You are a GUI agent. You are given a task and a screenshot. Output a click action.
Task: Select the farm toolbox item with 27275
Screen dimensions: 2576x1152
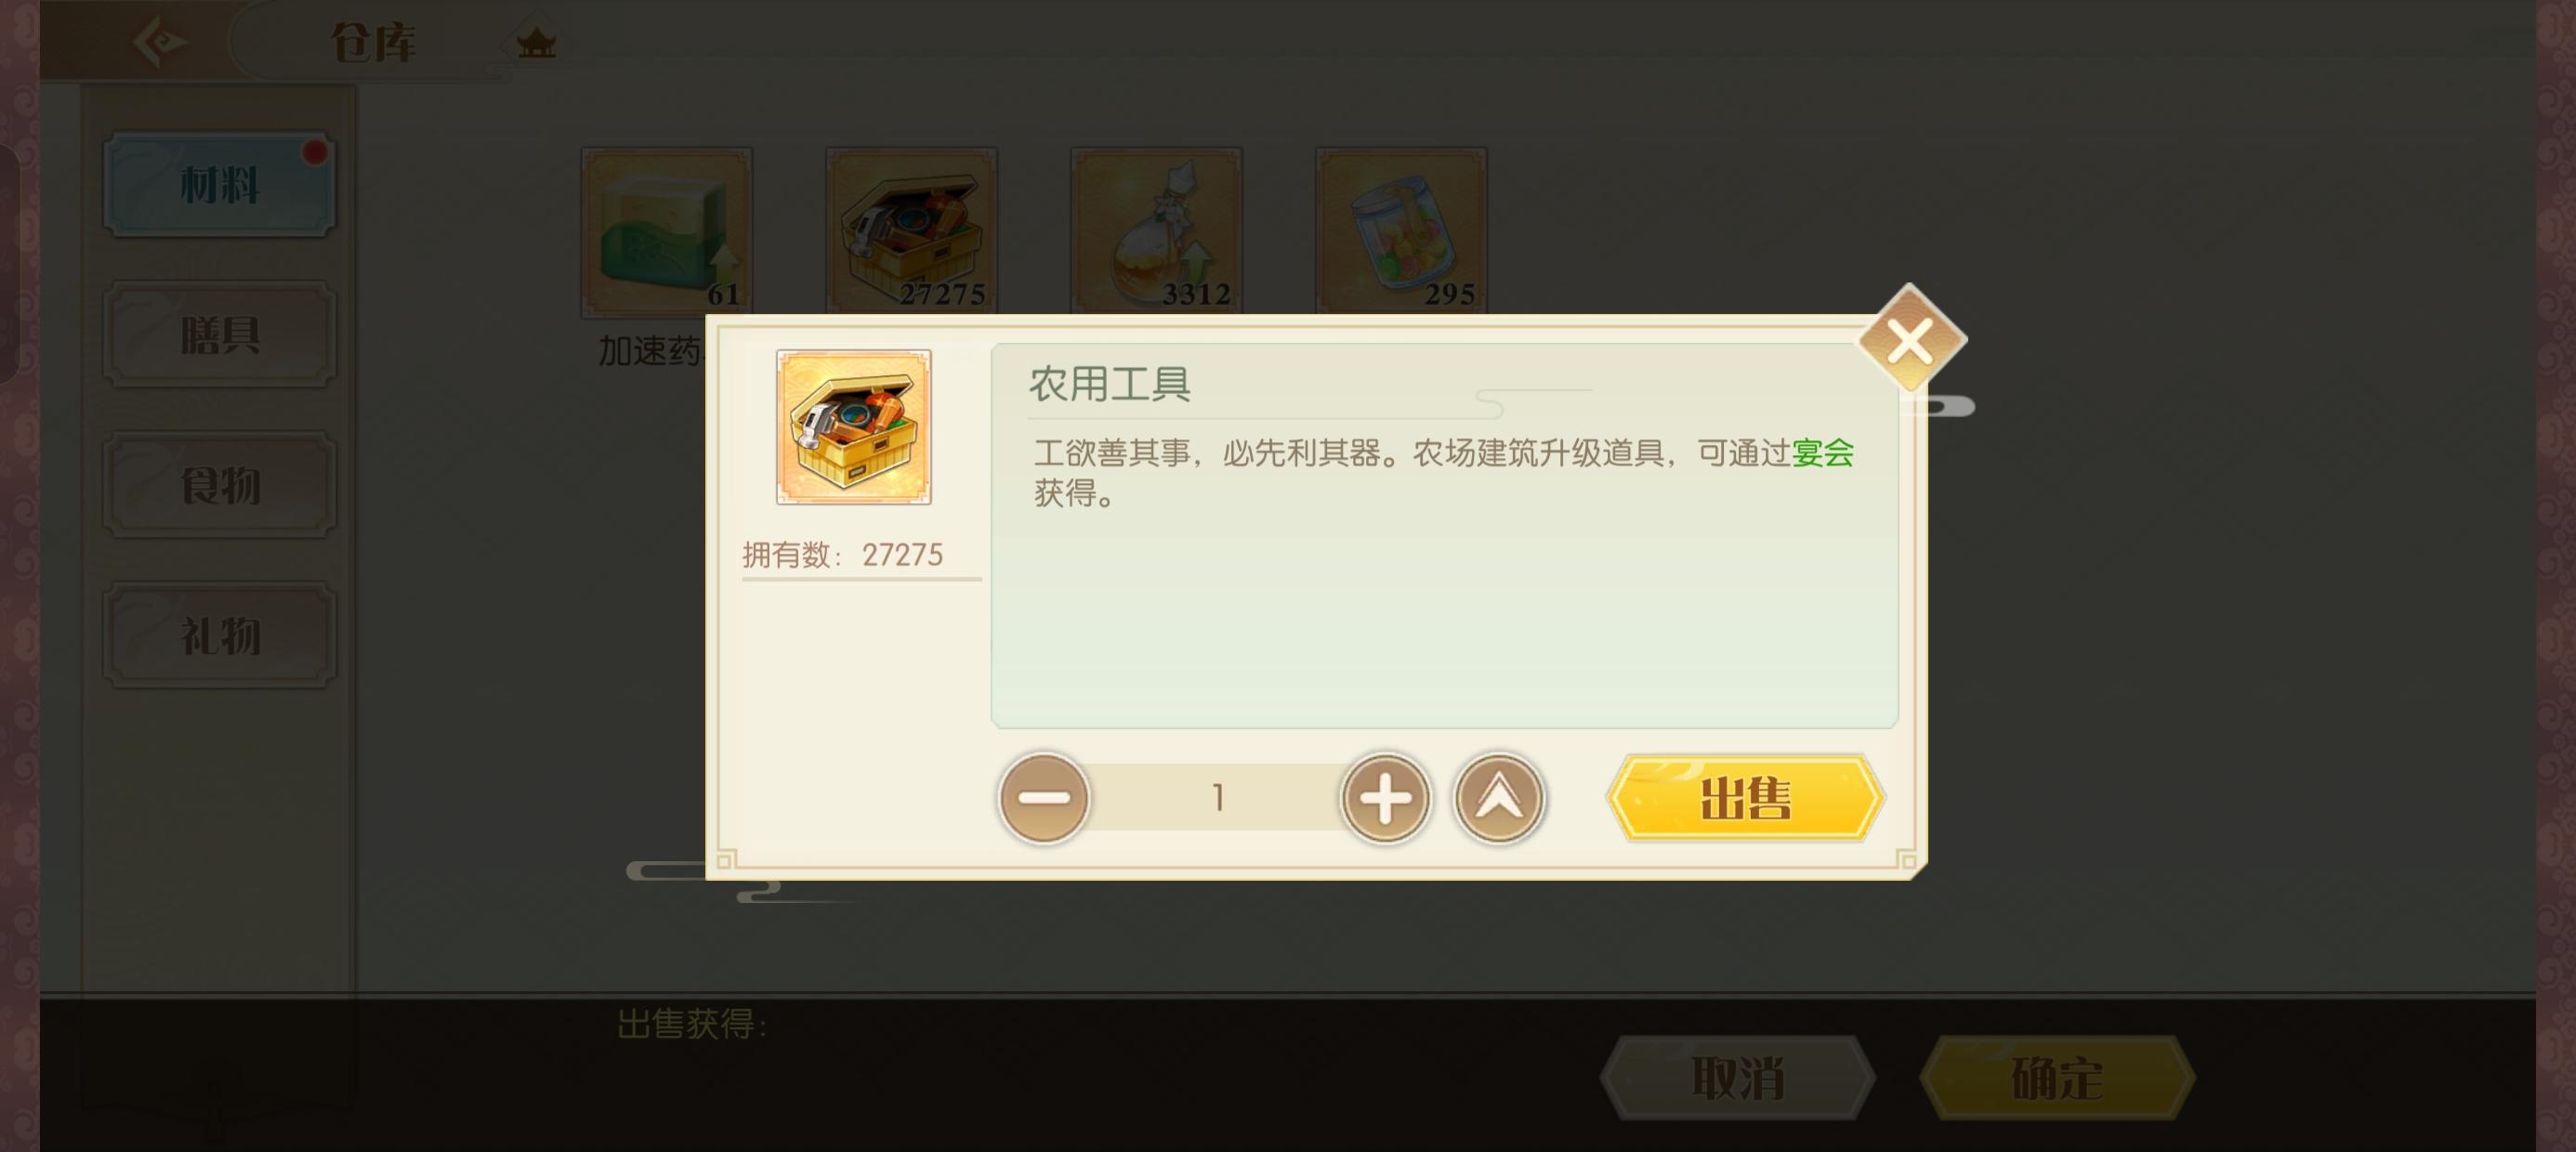911,232
